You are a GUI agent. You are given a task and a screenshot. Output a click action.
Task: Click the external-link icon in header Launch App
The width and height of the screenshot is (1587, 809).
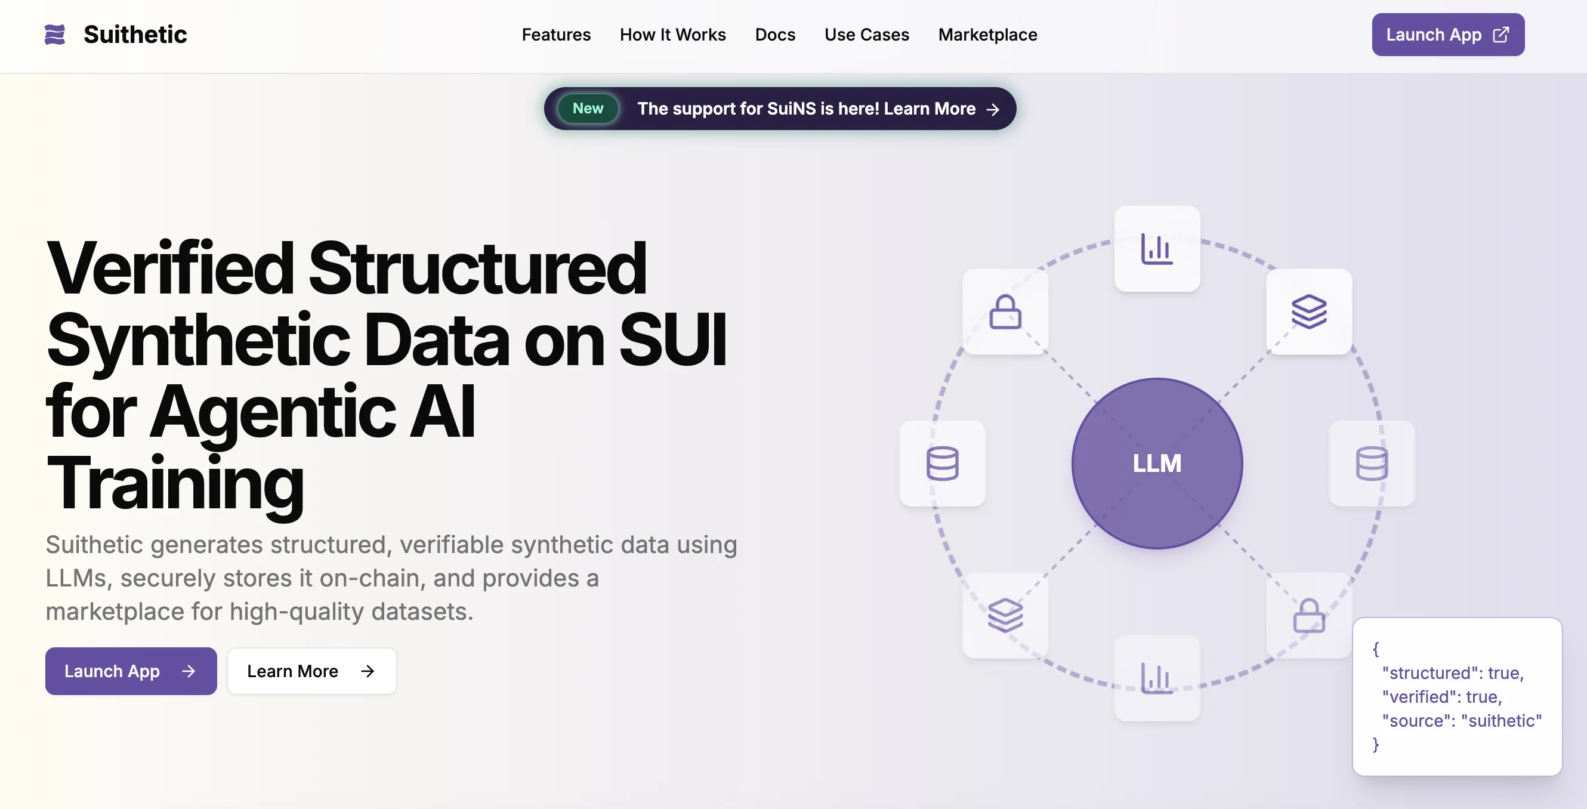1501,35
